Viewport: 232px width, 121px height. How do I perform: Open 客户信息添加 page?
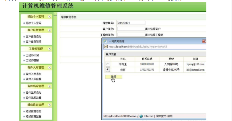[34, 36]
